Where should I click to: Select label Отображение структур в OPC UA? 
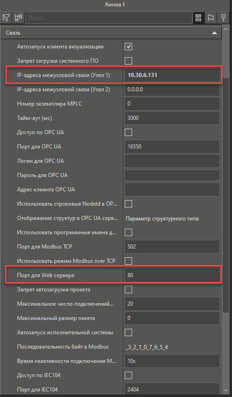(x=68, y=218)
